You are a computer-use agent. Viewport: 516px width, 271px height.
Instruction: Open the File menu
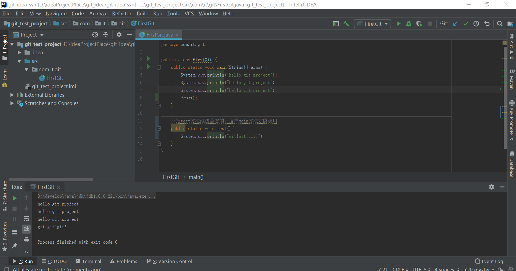point(6,13)
